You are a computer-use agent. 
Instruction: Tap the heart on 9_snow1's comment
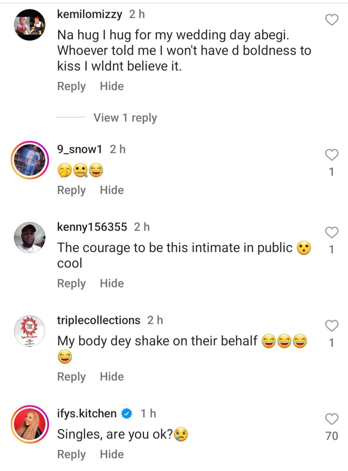click(x=331, y=155)
